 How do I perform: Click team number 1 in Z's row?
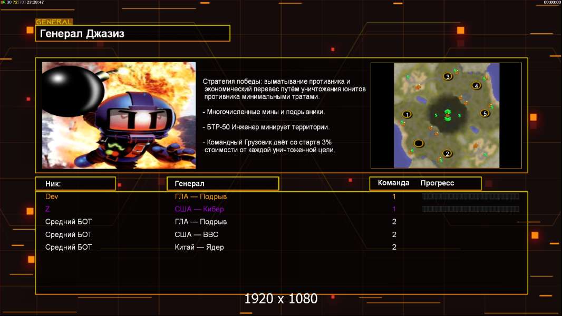[394, 209]
